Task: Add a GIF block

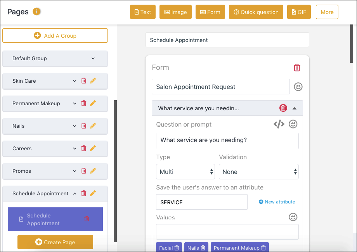Action: tap(299, 12)
